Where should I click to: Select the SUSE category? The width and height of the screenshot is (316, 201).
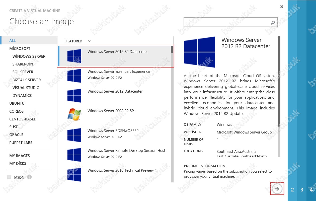[x=14, y=127]
